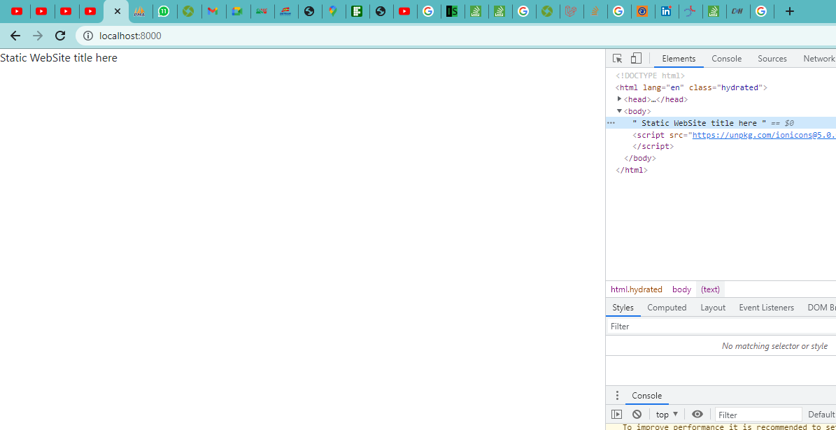Open the ellipsis actions on selected node
Screen dimensions: 836x430
pyautogui.click(x=611, y=122)
